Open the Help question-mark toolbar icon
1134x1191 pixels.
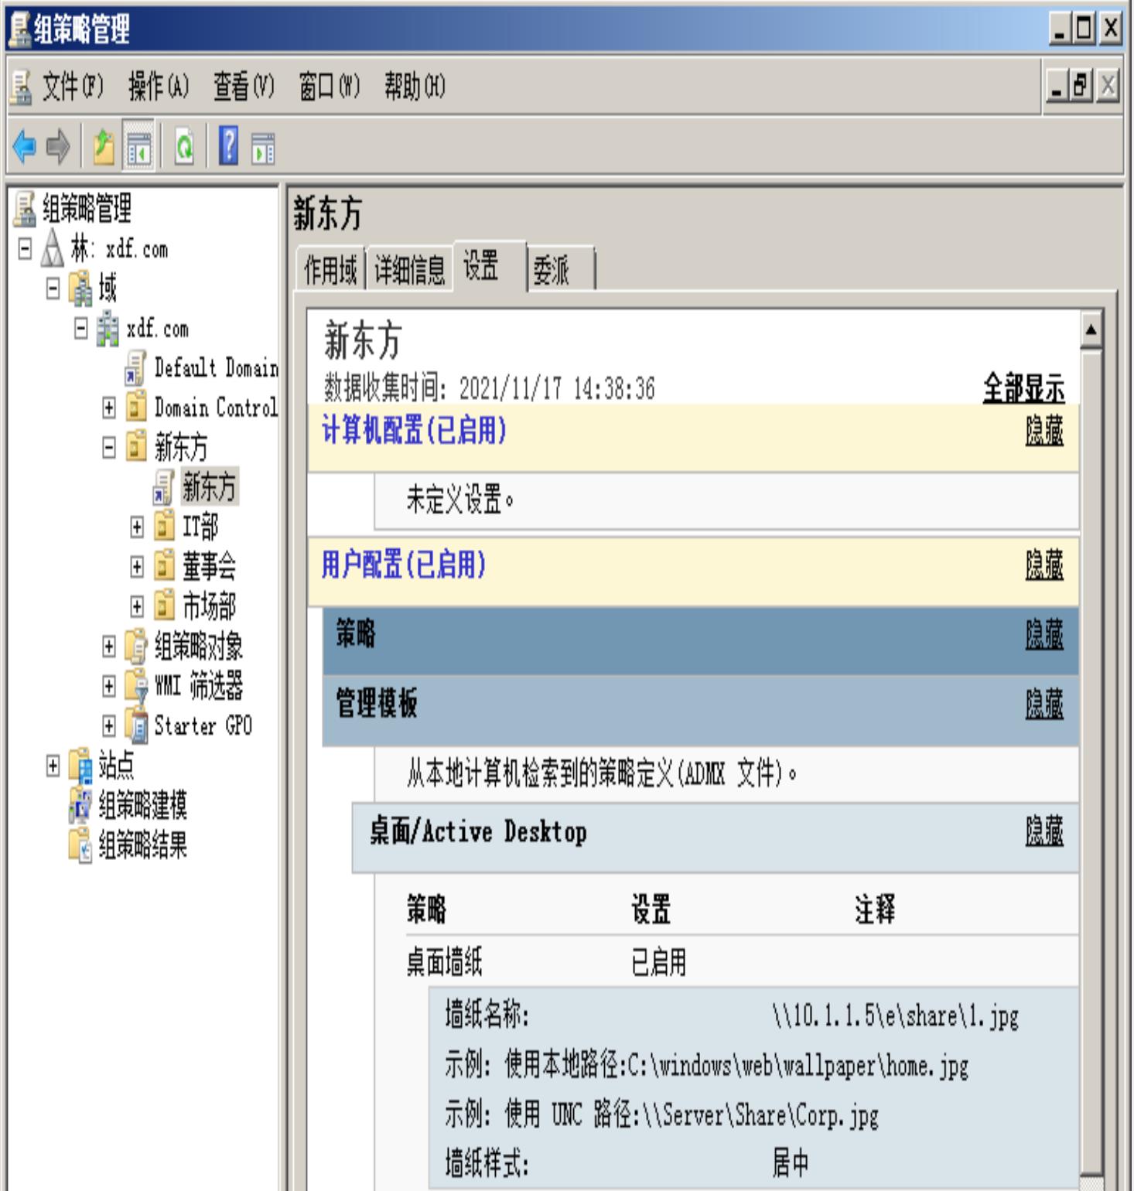pyautogui.click(x=229, y=146)
